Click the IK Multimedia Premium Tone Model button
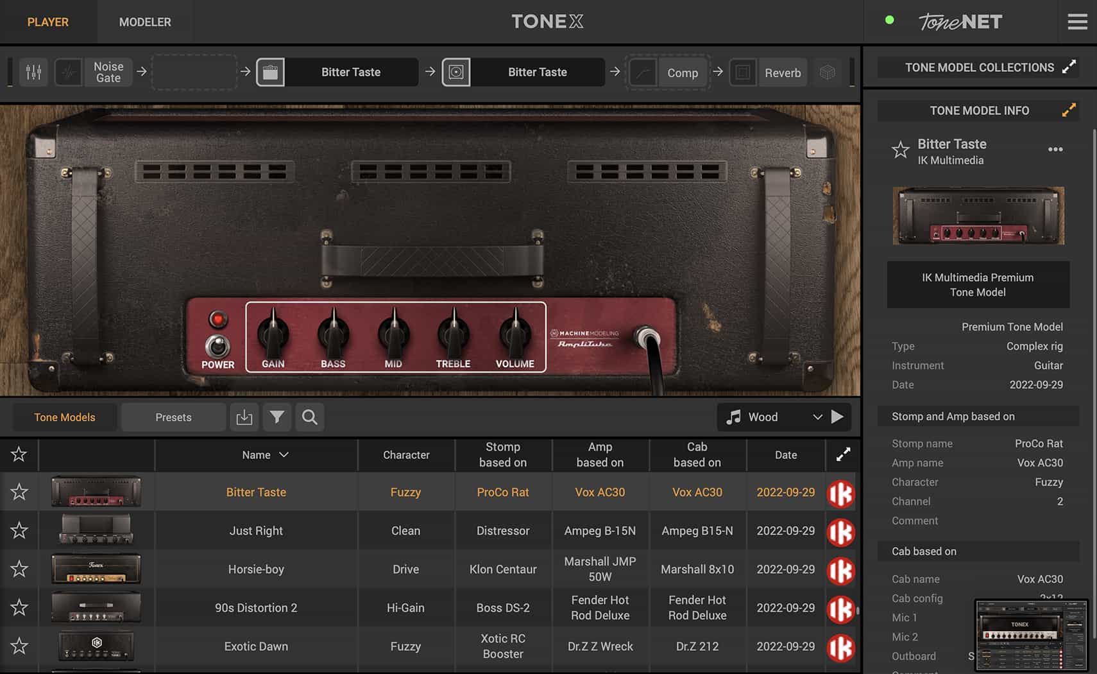The height and width of the screenshot is (674, 1097). coord(978,284)
